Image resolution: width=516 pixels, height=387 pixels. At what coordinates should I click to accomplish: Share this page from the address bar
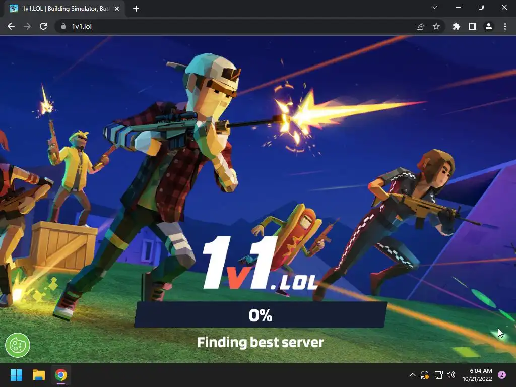(420, 26)
